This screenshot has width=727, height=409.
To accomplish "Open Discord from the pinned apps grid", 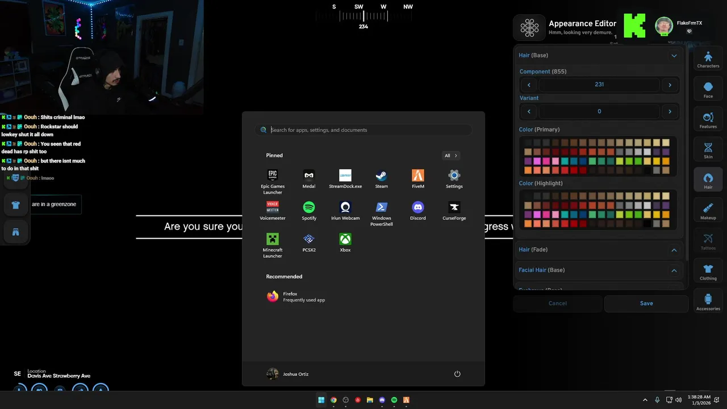I will pos(418,210).
